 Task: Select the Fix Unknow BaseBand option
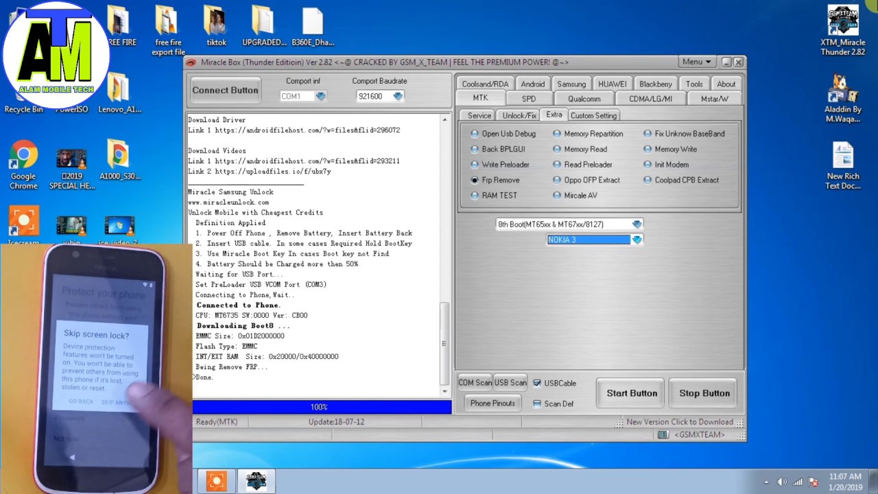(684, 134)
